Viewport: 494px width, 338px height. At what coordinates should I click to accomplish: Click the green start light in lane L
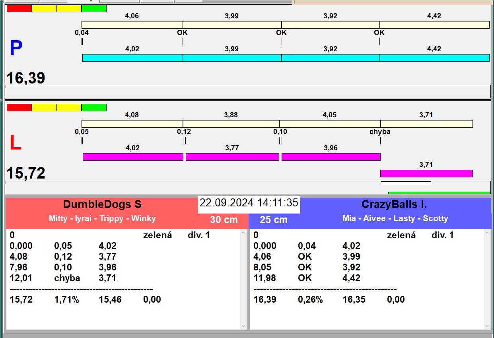click(94, 107)
